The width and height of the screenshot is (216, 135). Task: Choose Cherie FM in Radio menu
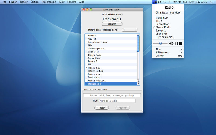168,34
